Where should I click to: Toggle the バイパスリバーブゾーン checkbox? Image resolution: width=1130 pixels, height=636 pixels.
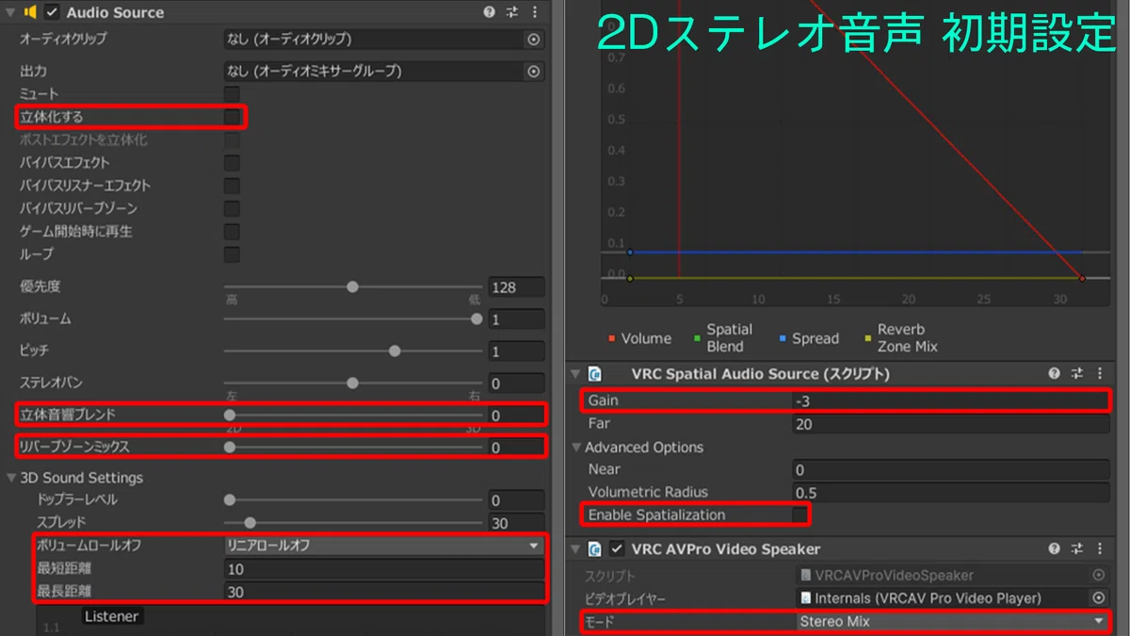pos(232,208)
